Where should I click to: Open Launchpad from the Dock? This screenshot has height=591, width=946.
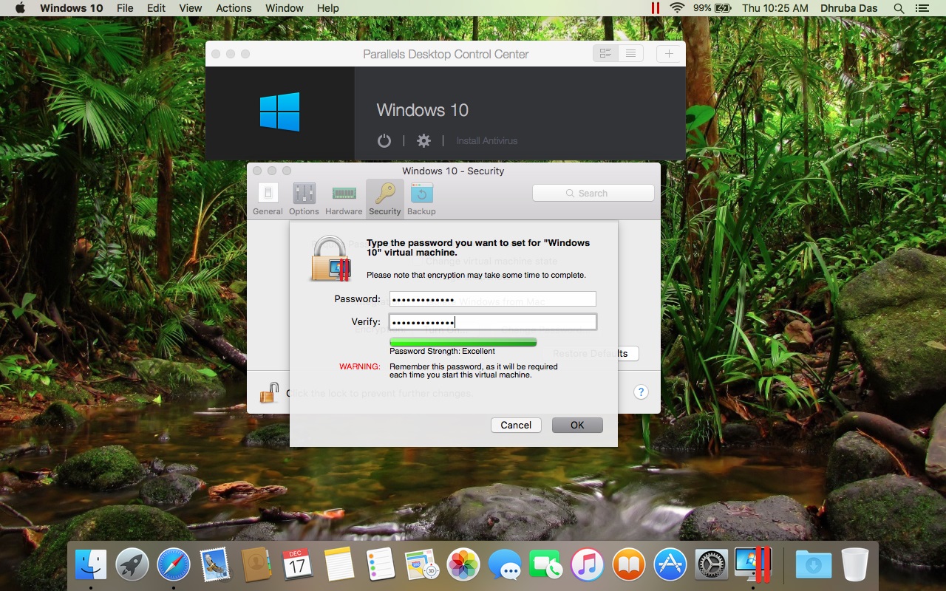(x=132, y=565)
